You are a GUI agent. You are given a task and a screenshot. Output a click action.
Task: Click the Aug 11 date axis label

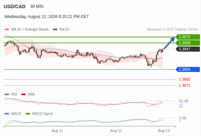[57, 131]
